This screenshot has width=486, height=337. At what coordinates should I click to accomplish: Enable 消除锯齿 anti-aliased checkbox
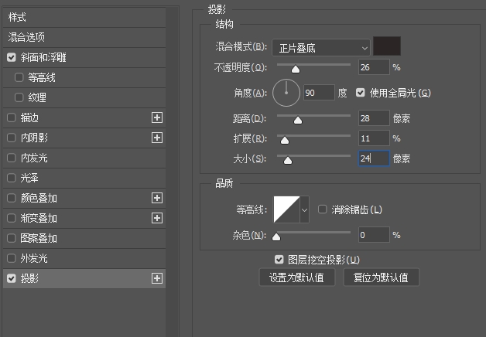coord(323,209)
